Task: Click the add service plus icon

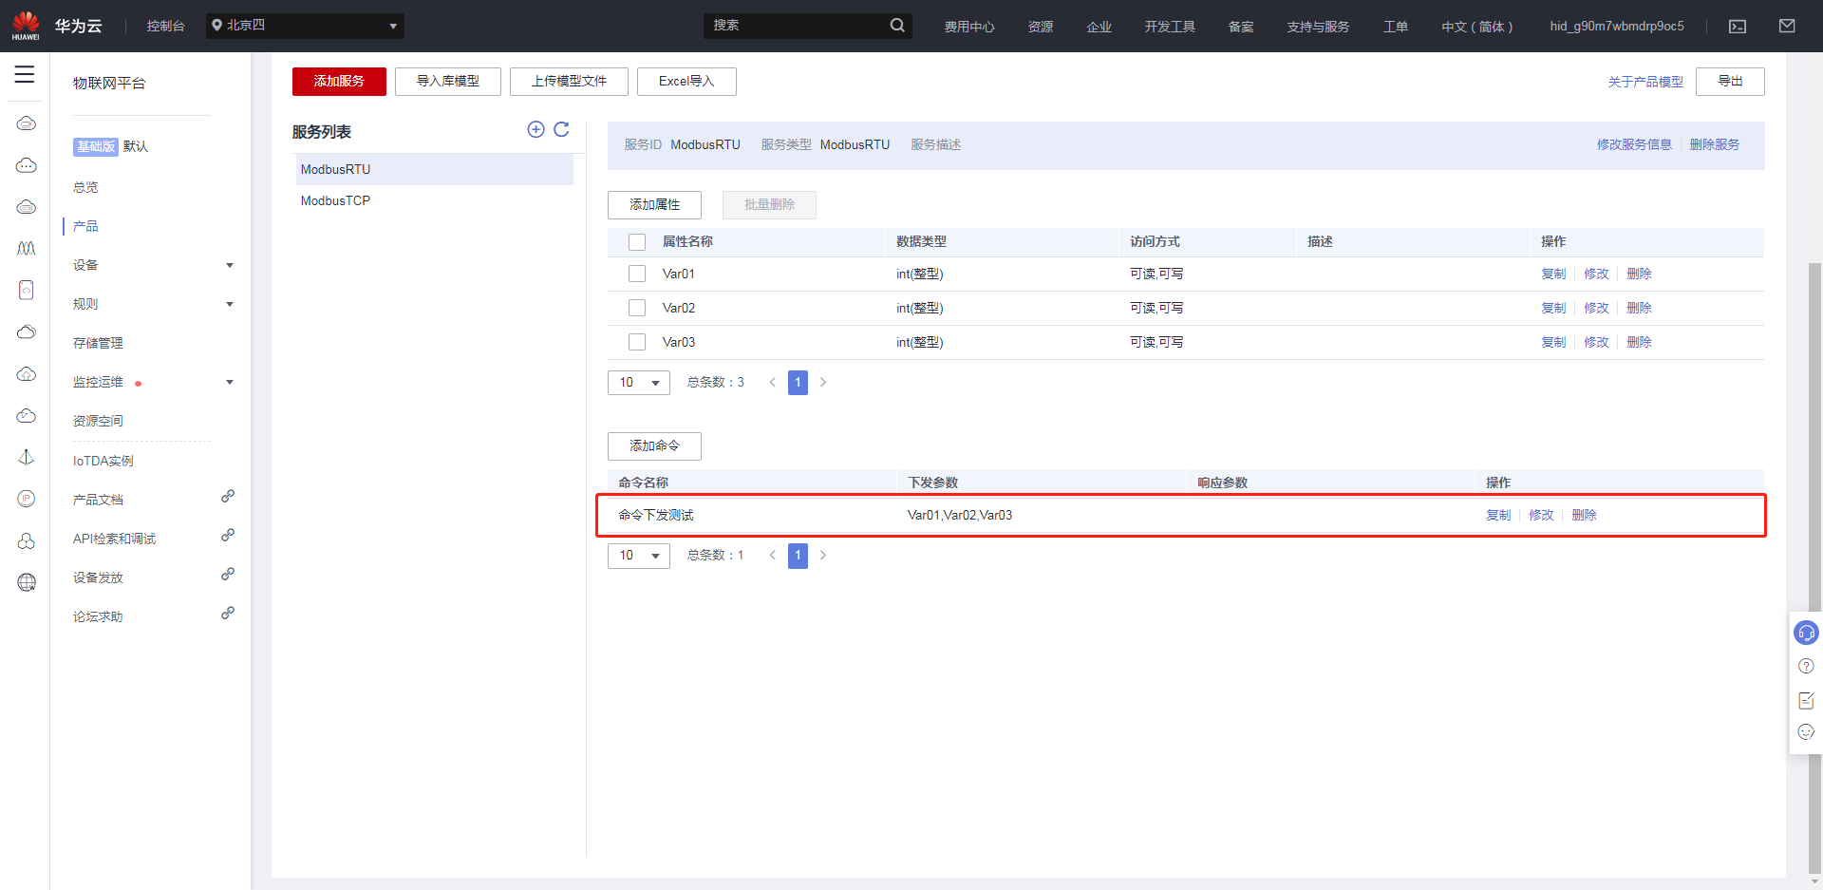Action: tap(536, 130)
